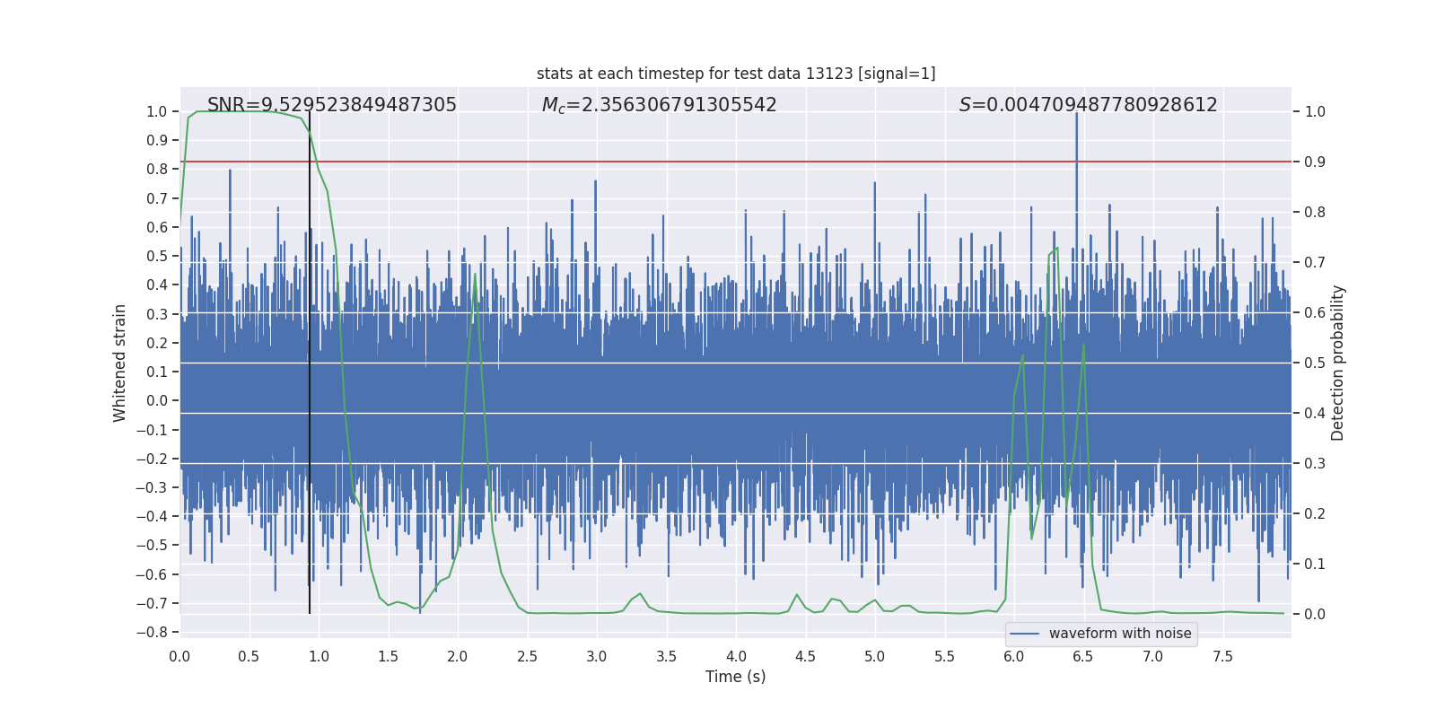Viewport: 1436px width, 718px height.
Task: Click the red horizontal threshold line
Action: point(718,162)
